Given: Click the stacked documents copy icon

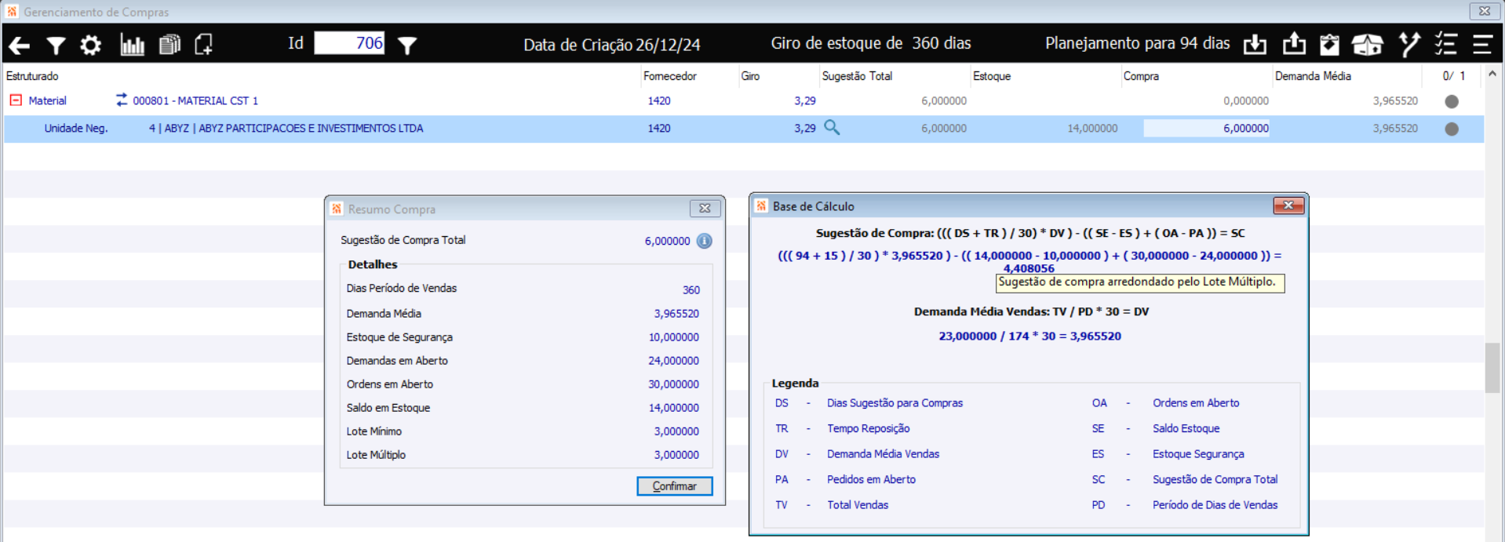Looking at the screenshot, I should (169, 45).
